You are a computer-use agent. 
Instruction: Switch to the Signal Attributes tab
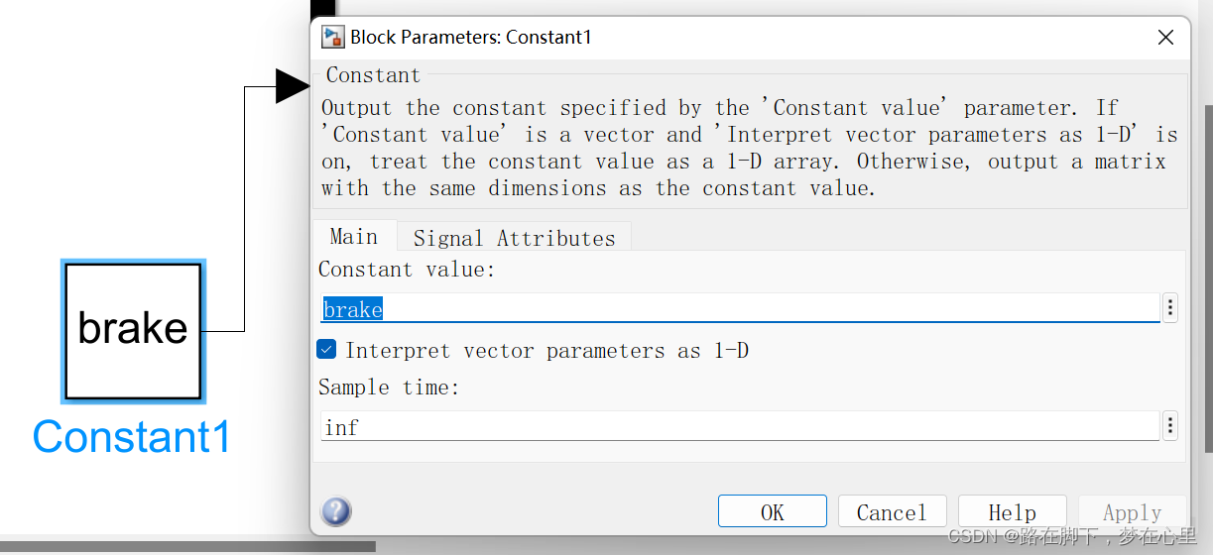pos(514,238)
